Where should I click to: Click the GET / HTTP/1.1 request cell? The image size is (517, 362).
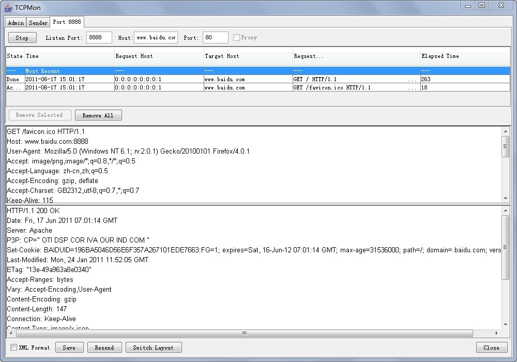click(356, 79)
